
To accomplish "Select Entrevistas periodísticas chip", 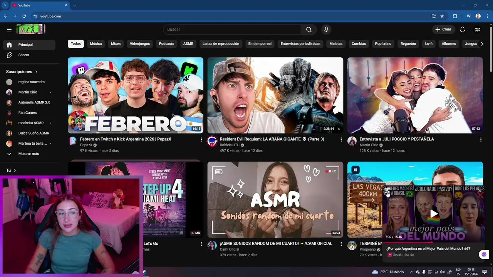I will pos(300,44).
